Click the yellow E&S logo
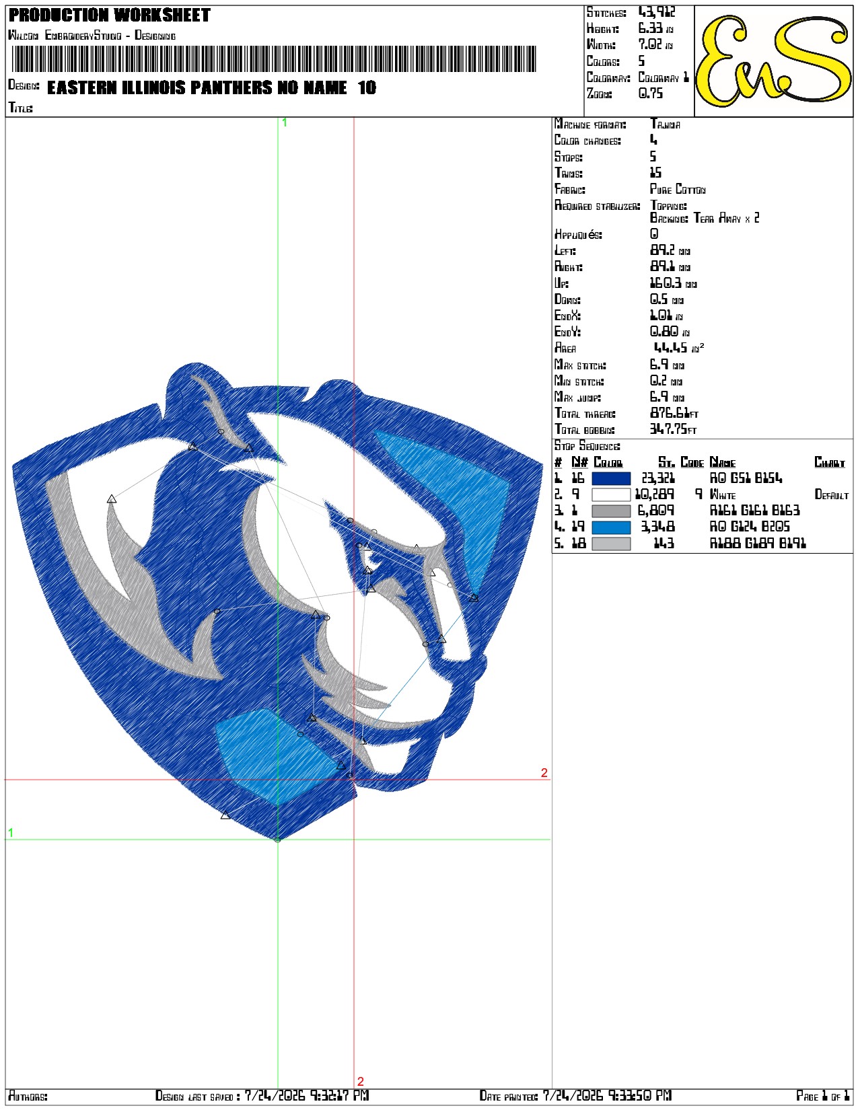The image size is (858, 1110). [x=774, y=61]
